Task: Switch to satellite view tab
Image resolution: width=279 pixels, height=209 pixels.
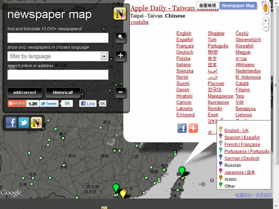Action: coord(208,6)
